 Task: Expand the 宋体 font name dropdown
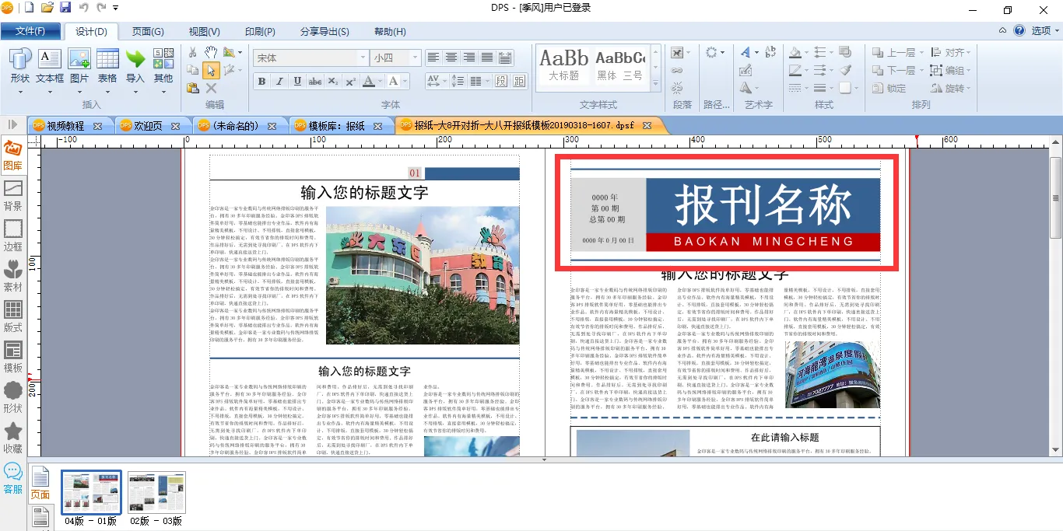click(x=363, y=58)
